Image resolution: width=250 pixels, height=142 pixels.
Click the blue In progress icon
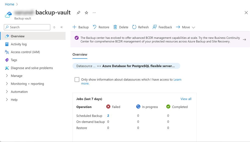(138, 106)
